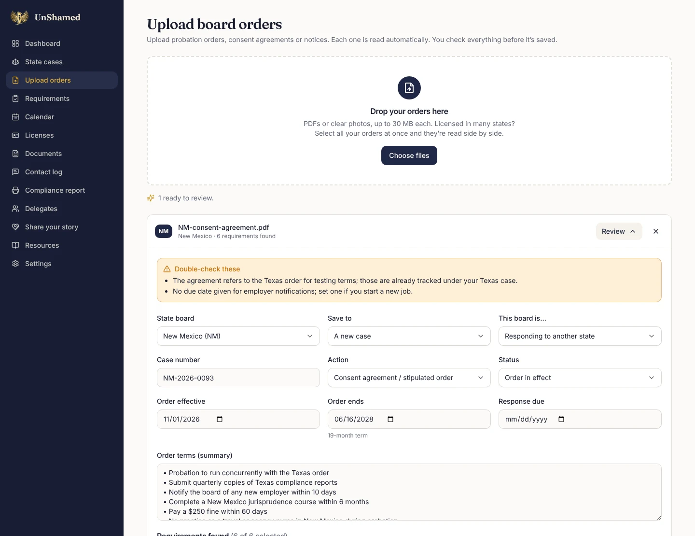695x536 pixels.
Task: Open Requirements in the sidebar
Action: 62,99
